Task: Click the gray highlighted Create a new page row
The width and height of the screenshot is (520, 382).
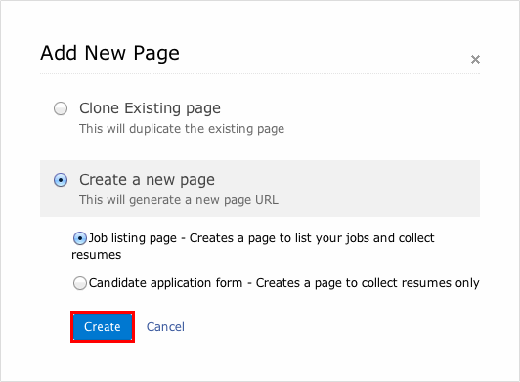Action: coord(260,189)
